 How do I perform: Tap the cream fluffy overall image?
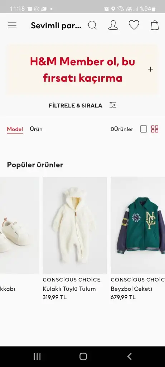[75, 225]
